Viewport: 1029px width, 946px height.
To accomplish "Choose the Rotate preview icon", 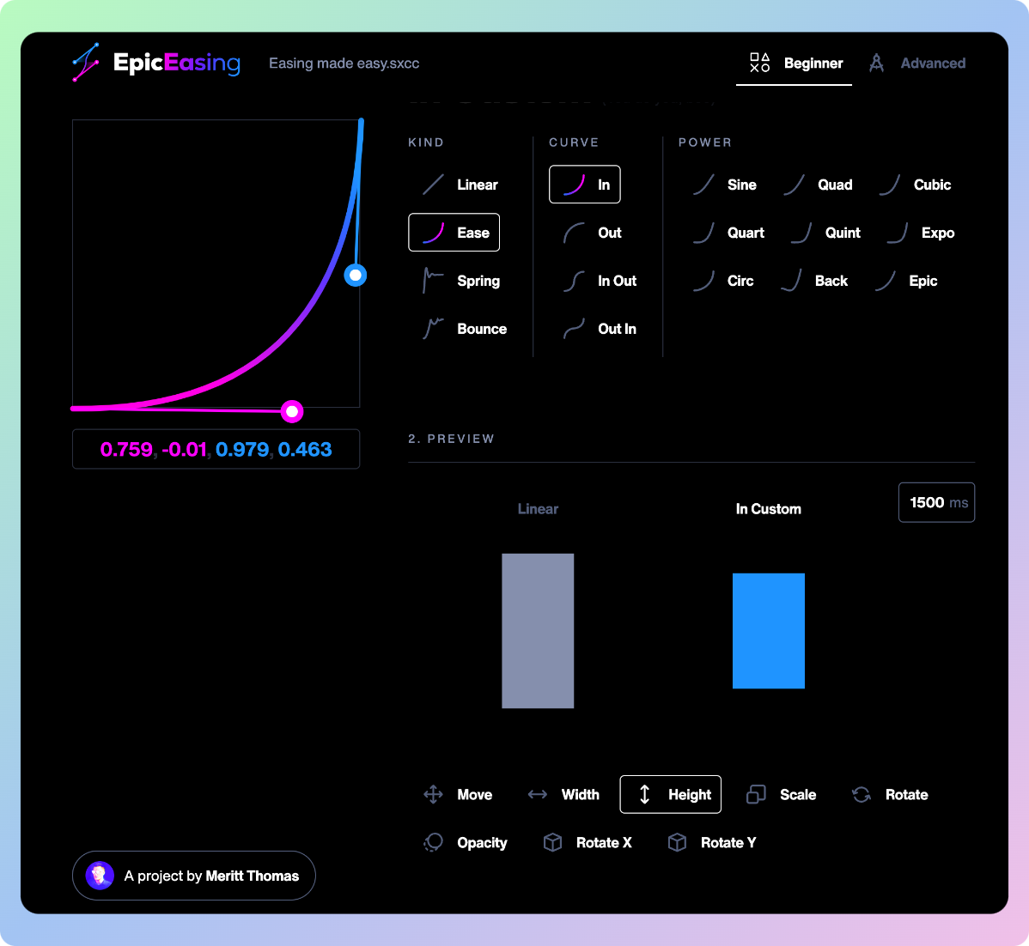I will click(862, 795).
